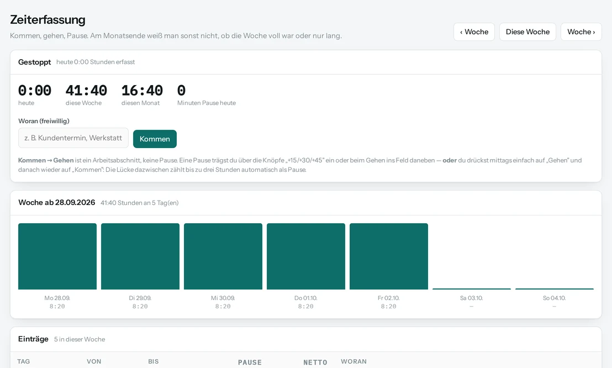Image resolution: width=612 pixels, height=368 pixels.
Task: Click the PAUSE column header
Action: click(250, 362)
